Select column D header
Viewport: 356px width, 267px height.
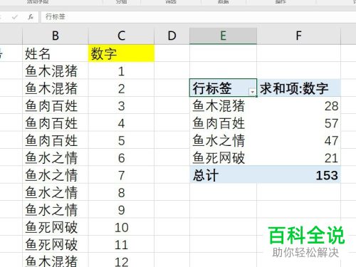point(172,36)
